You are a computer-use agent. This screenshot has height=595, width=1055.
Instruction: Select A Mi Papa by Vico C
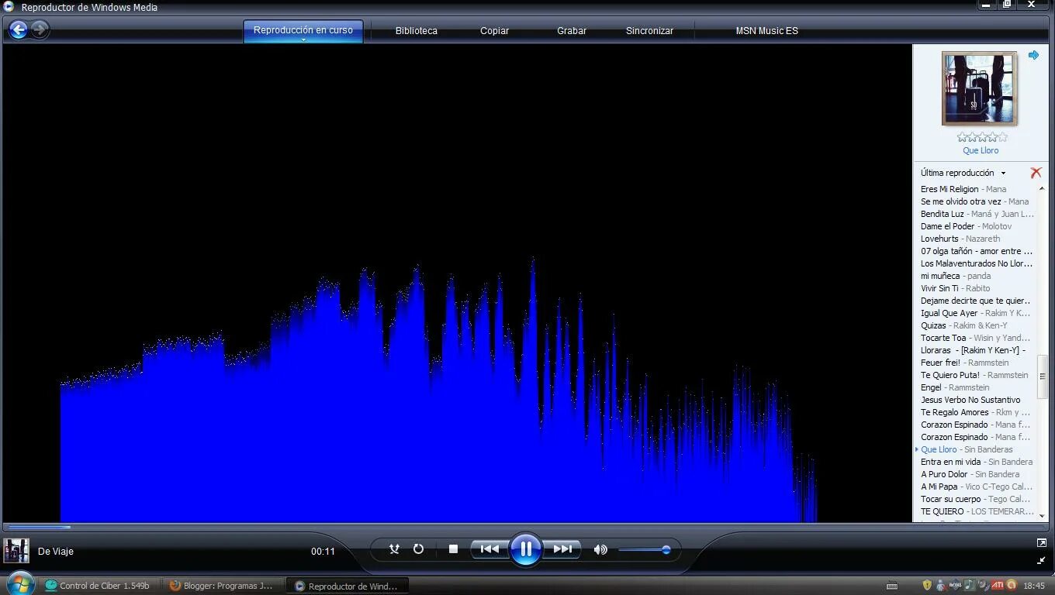coord(977,487)
